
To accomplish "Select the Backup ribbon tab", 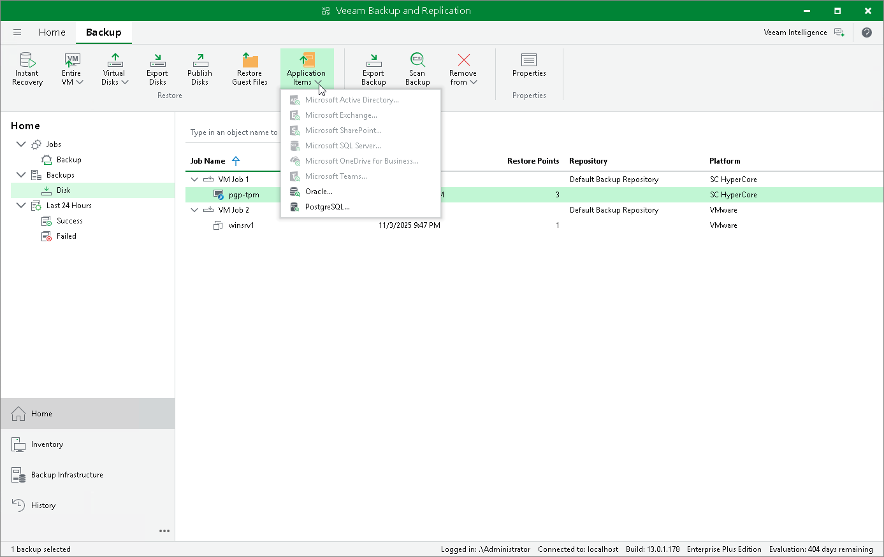I will pos(103,32).
